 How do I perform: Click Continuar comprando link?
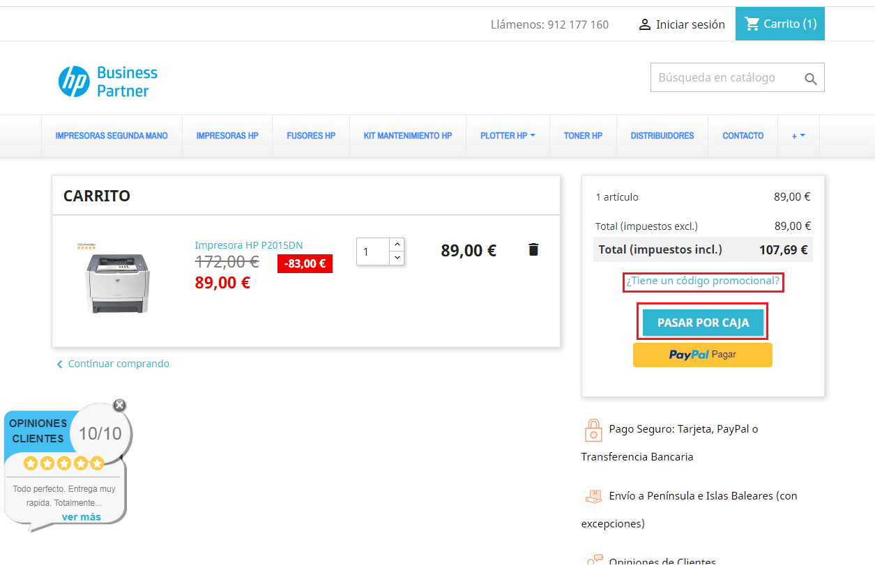pos(119,364)
